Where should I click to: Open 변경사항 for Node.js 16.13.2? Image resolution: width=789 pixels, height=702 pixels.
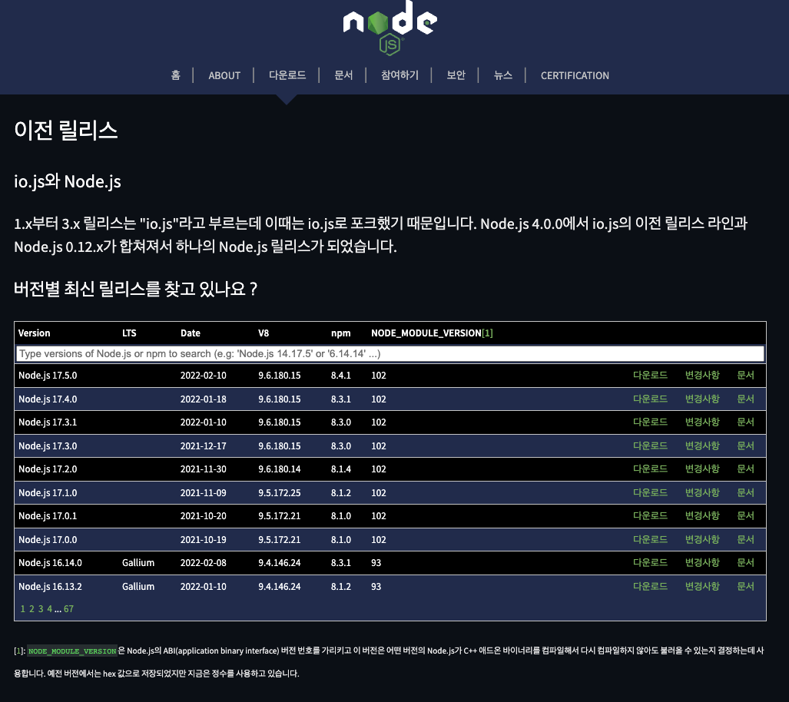pos(702,586)
